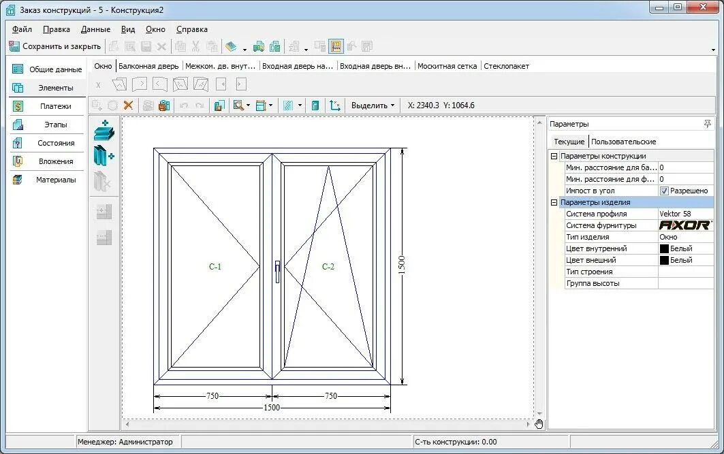Switch to the Стеклопакет tab

pyautogui.click(x=507, y=66)
